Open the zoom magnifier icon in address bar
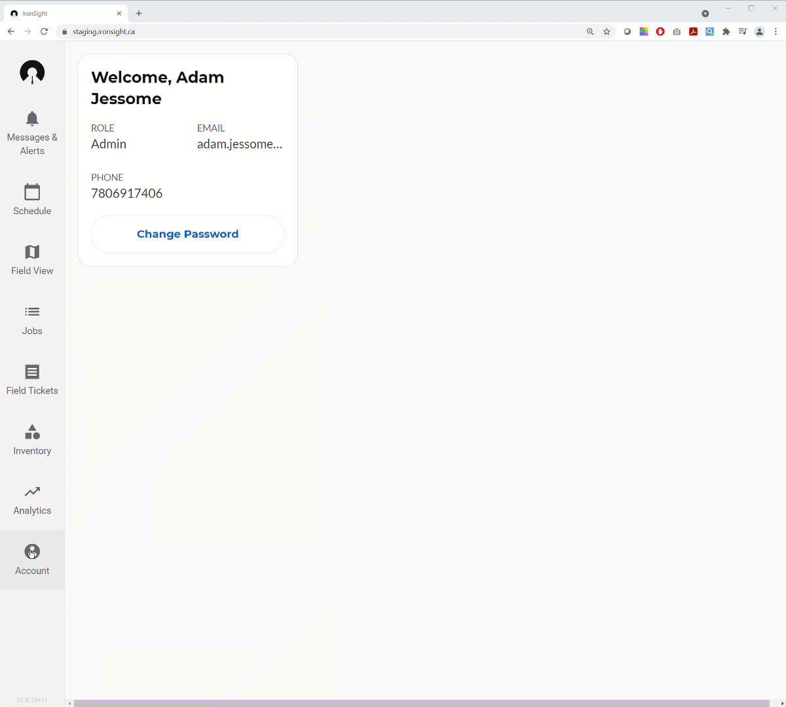The height and width of the screenshot is (707, 786). [x=590, y=31]
